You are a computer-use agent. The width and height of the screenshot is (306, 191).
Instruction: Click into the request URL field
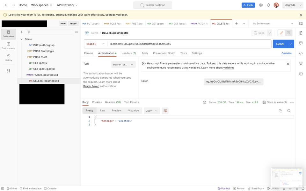(x=189, y=44)
